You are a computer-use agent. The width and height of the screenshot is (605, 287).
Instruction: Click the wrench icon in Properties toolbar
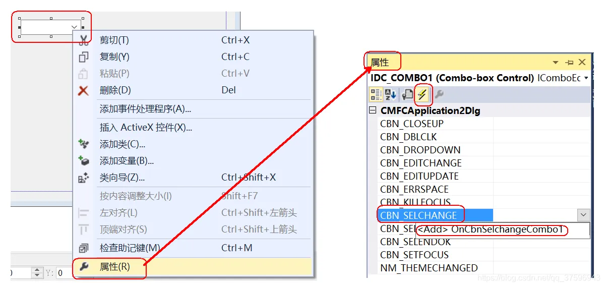(x=439, y=94)
